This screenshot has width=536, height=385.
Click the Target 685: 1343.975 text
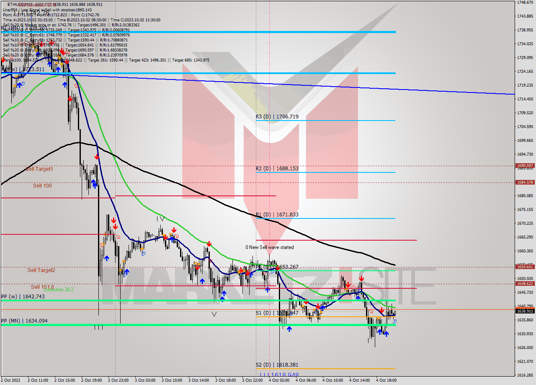190,60
